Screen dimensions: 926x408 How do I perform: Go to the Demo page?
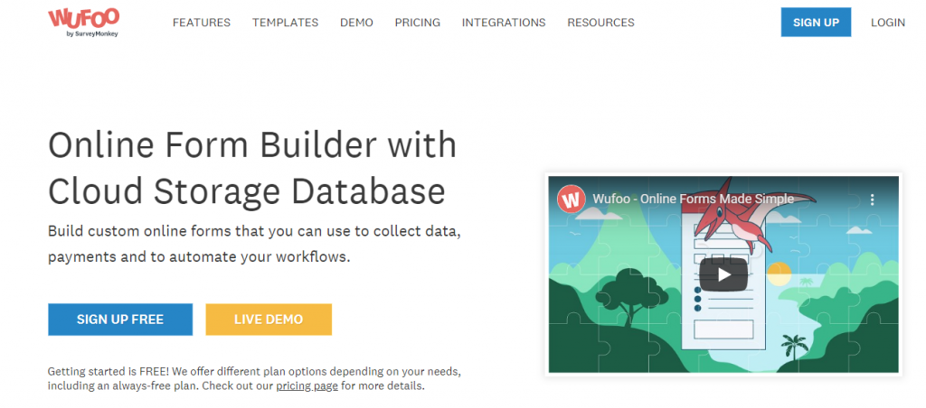[x=356, y=23]
